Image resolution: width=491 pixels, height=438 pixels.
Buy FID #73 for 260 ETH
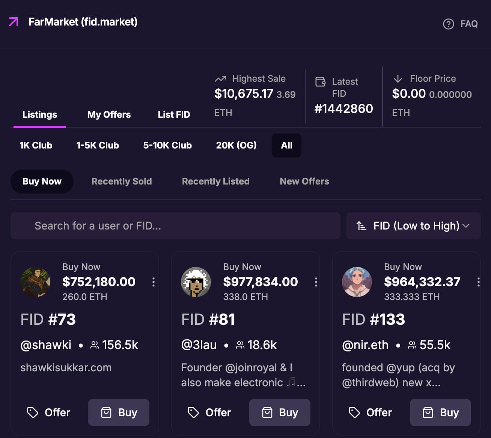click(x=119, y=412)
